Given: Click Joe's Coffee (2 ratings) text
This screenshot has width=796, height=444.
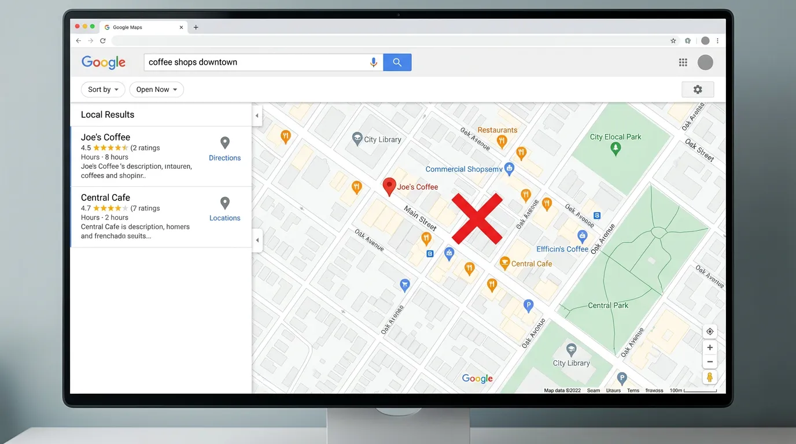Looking at the screenshot, I should coord(145,148).
